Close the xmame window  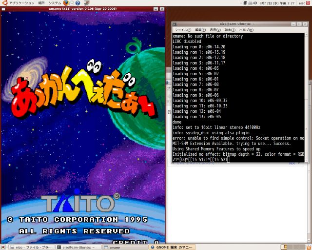tap(162, 9)
